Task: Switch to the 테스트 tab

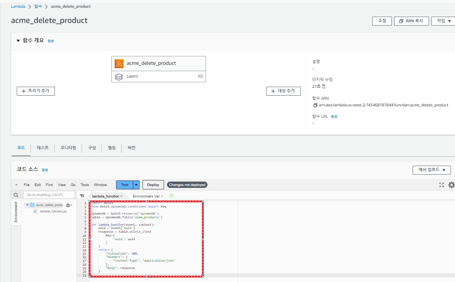Action: (x=43, y=147)
